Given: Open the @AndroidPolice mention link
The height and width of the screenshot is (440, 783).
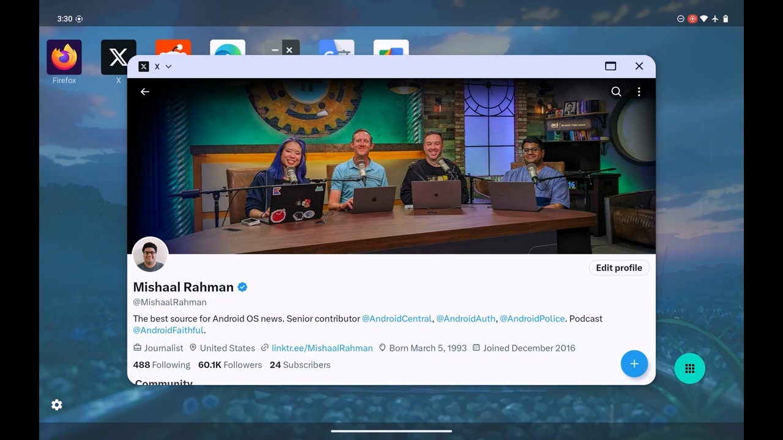Looking at the screenshot, I should point(532,318).
